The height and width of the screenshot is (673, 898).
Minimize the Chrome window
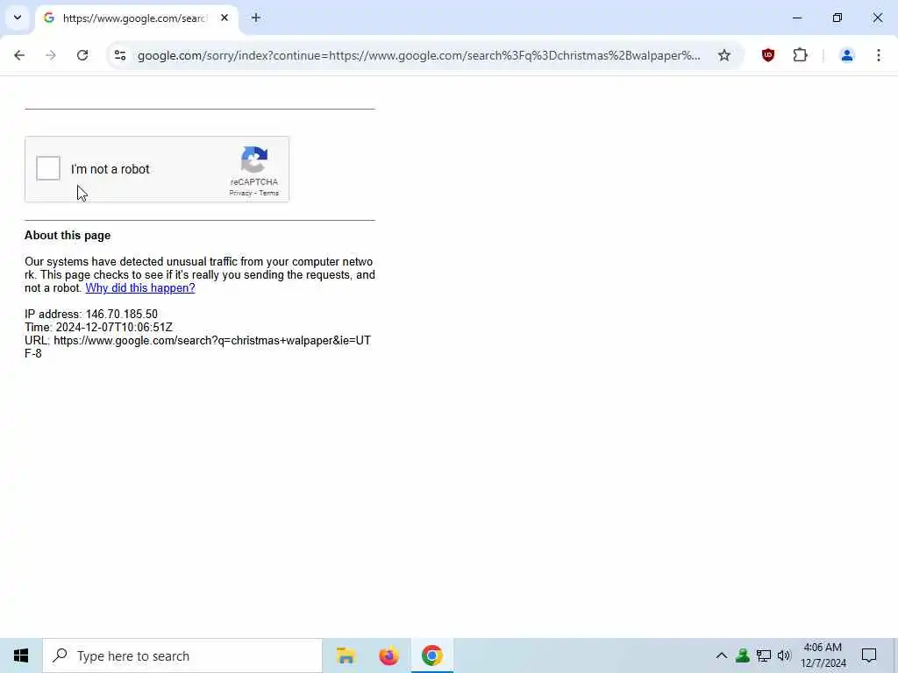[x=797, y=18]
